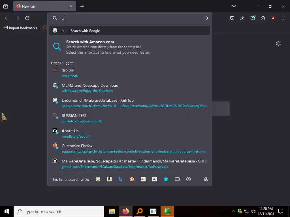Screen dimensions: 290x217
Task: Click the Go arrow in address bar
Action: point(206,18)
